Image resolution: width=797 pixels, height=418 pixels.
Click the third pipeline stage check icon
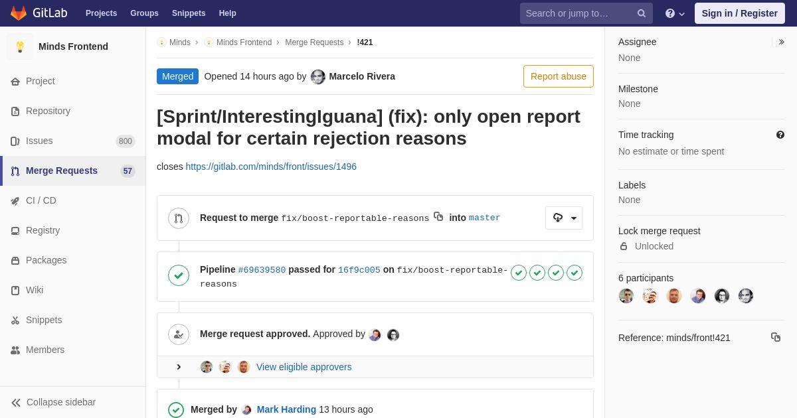coord(556,273)
